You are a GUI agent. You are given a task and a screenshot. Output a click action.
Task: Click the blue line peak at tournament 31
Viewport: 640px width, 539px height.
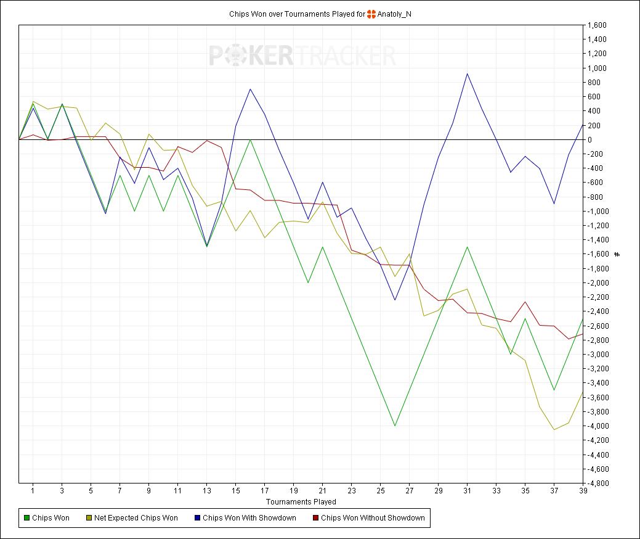[468, 73]
